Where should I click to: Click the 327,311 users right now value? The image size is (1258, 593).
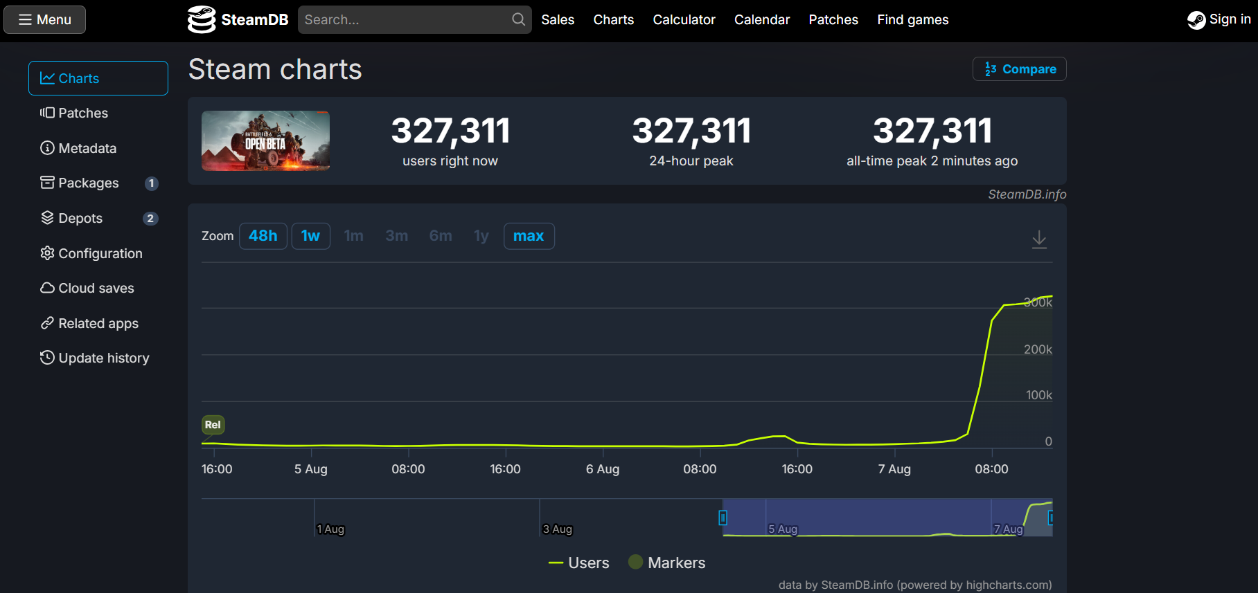450,131
